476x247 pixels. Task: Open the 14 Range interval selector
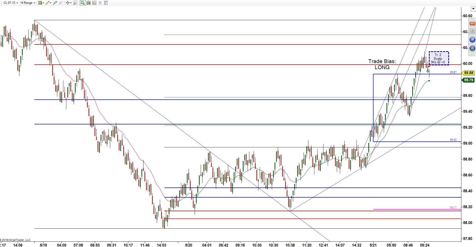pos(27,3)
